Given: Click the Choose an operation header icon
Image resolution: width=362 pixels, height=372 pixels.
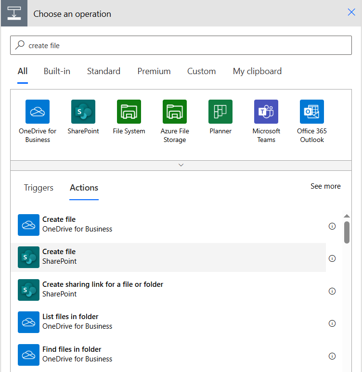Looking at the screenshot, I should [x=14, y=13].
